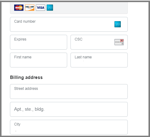Focus the Last name field
This screenshot has height=137, width=150.
point(99,60)
